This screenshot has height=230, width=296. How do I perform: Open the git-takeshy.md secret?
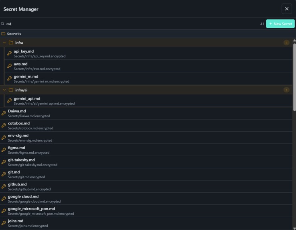146,162
